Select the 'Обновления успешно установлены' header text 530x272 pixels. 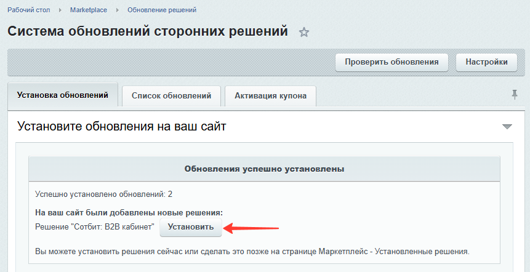click(264, 169)
